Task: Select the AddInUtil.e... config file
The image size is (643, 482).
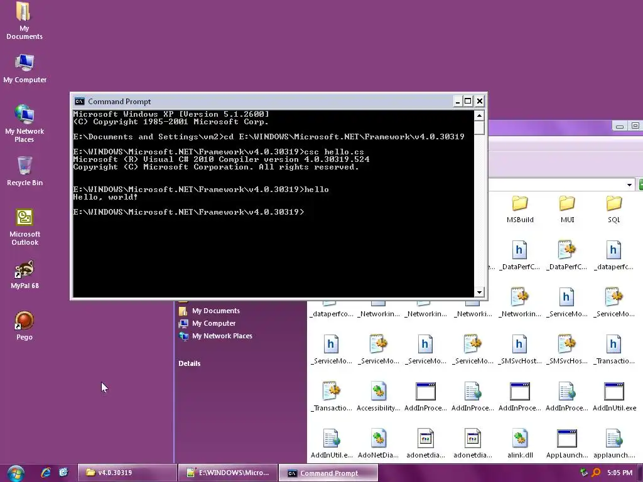Action: (x=331, y=444)
